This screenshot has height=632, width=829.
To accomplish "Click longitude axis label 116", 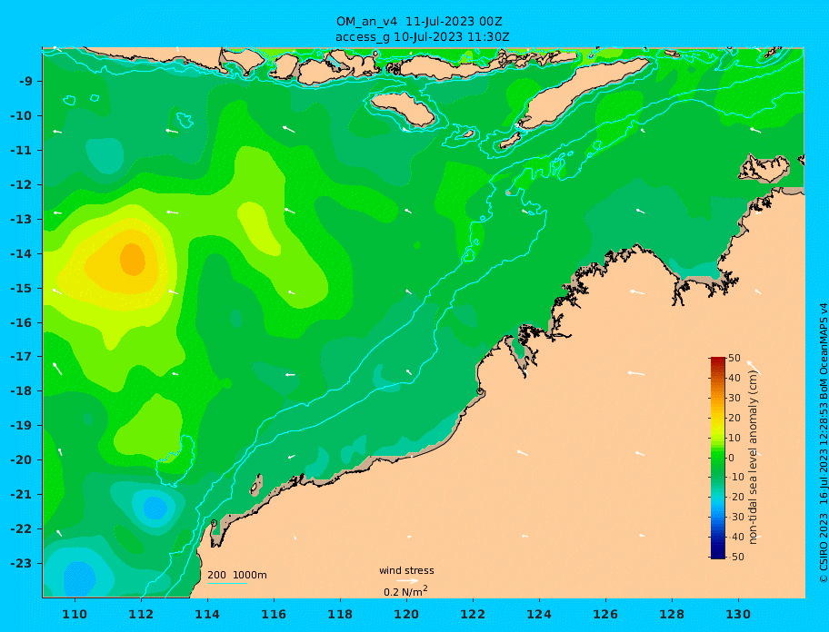I will 274,615.
